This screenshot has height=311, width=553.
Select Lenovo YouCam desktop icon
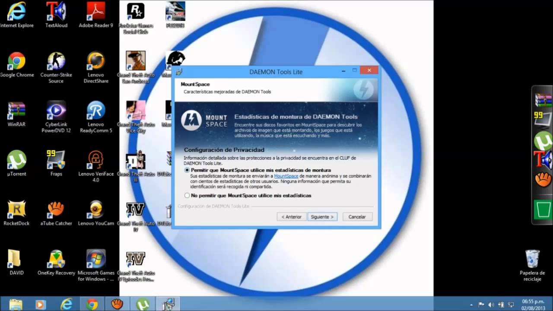click(x=96, y=213)
